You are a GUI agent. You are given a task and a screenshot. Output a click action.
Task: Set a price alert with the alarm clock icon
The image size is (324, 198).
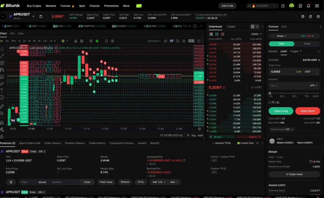(91, 41)
